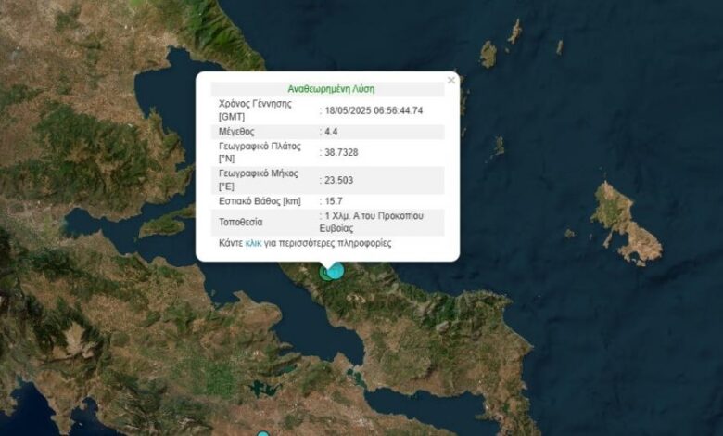Screen dimensions: 723x436
Task: Click the 'Τοποθεσία' row label
Action: 241,223
